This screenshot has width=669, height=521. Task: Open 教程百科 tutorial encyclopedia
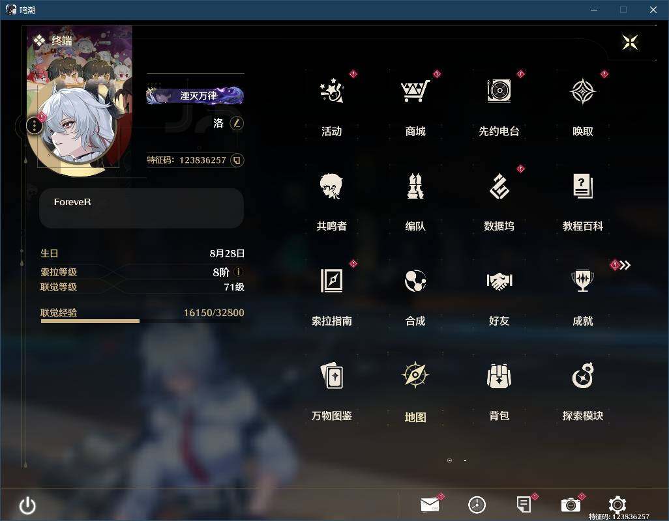click(582, 200)
